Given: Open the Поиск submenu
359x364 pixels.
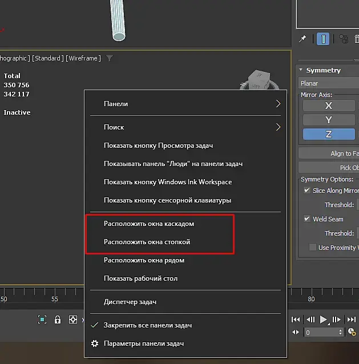Looking at the screenshot, I should (x=185, y=127).
